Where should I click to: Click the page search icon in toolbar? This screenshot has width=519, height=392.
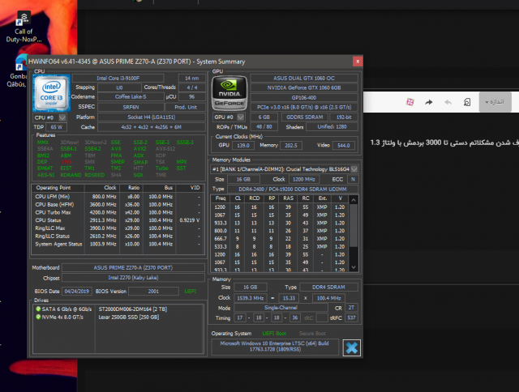tap(467, 102)
